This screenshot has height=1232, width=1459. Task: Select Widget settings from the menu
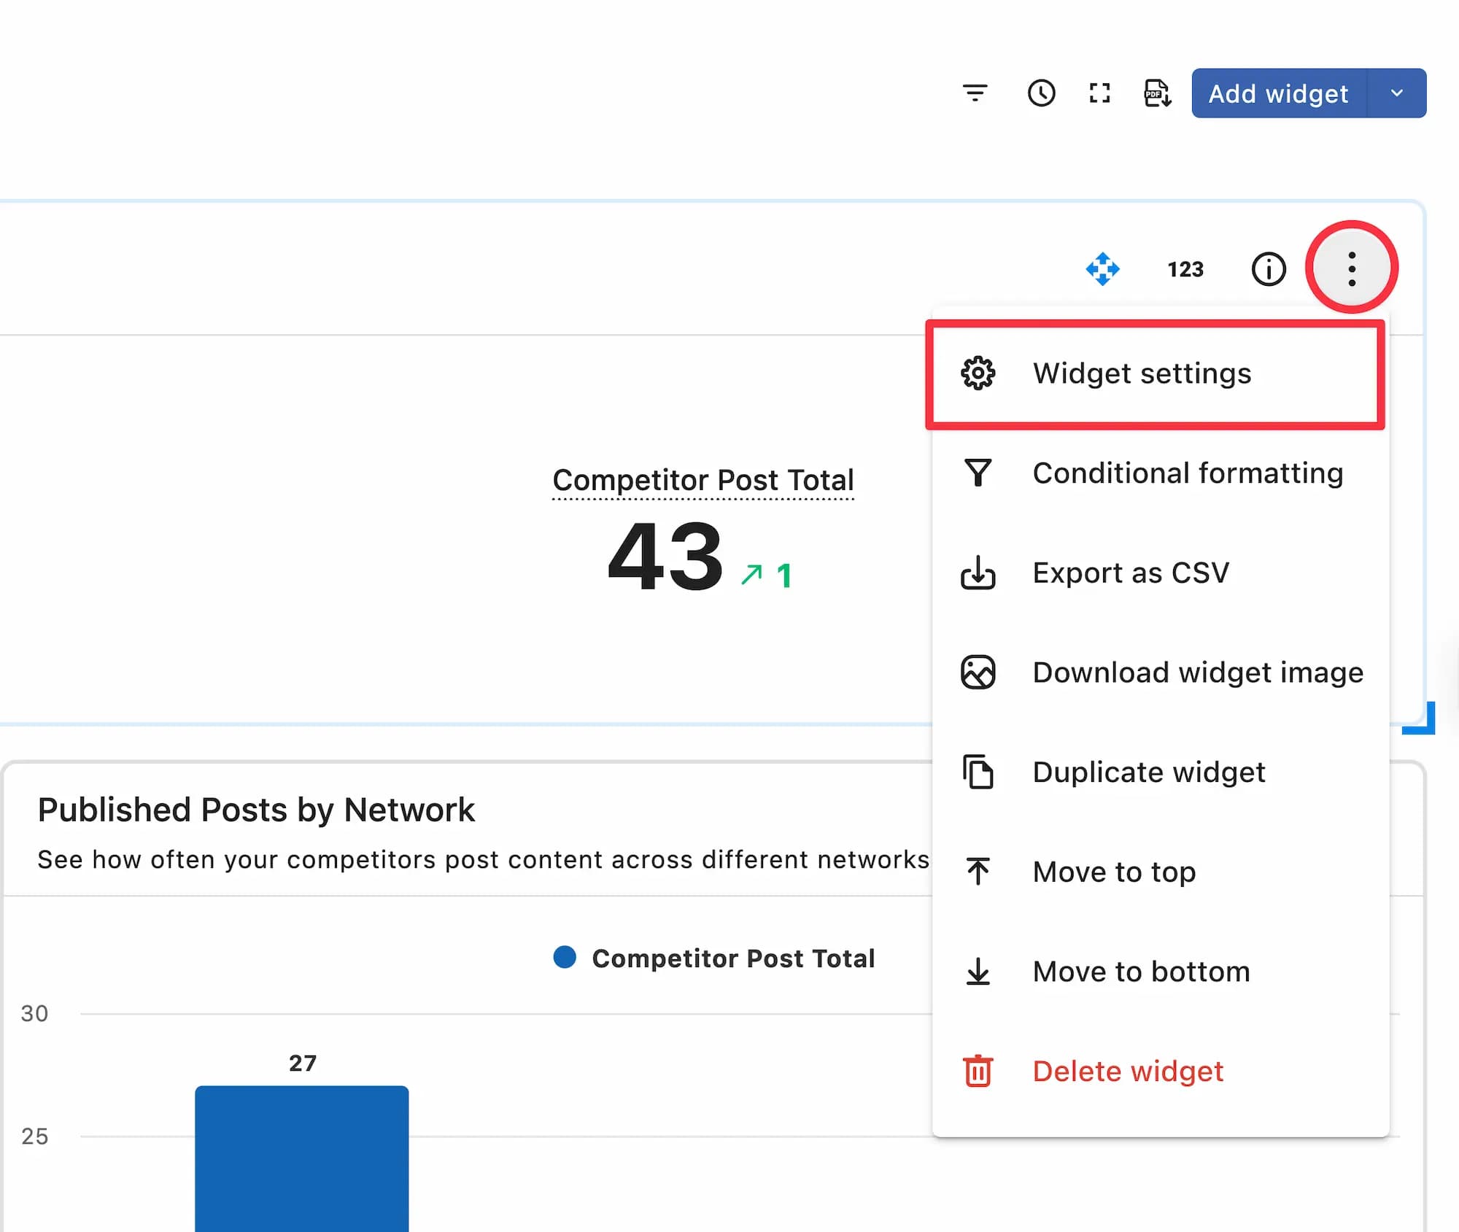pyautogui.click(x=1142, y=373)
